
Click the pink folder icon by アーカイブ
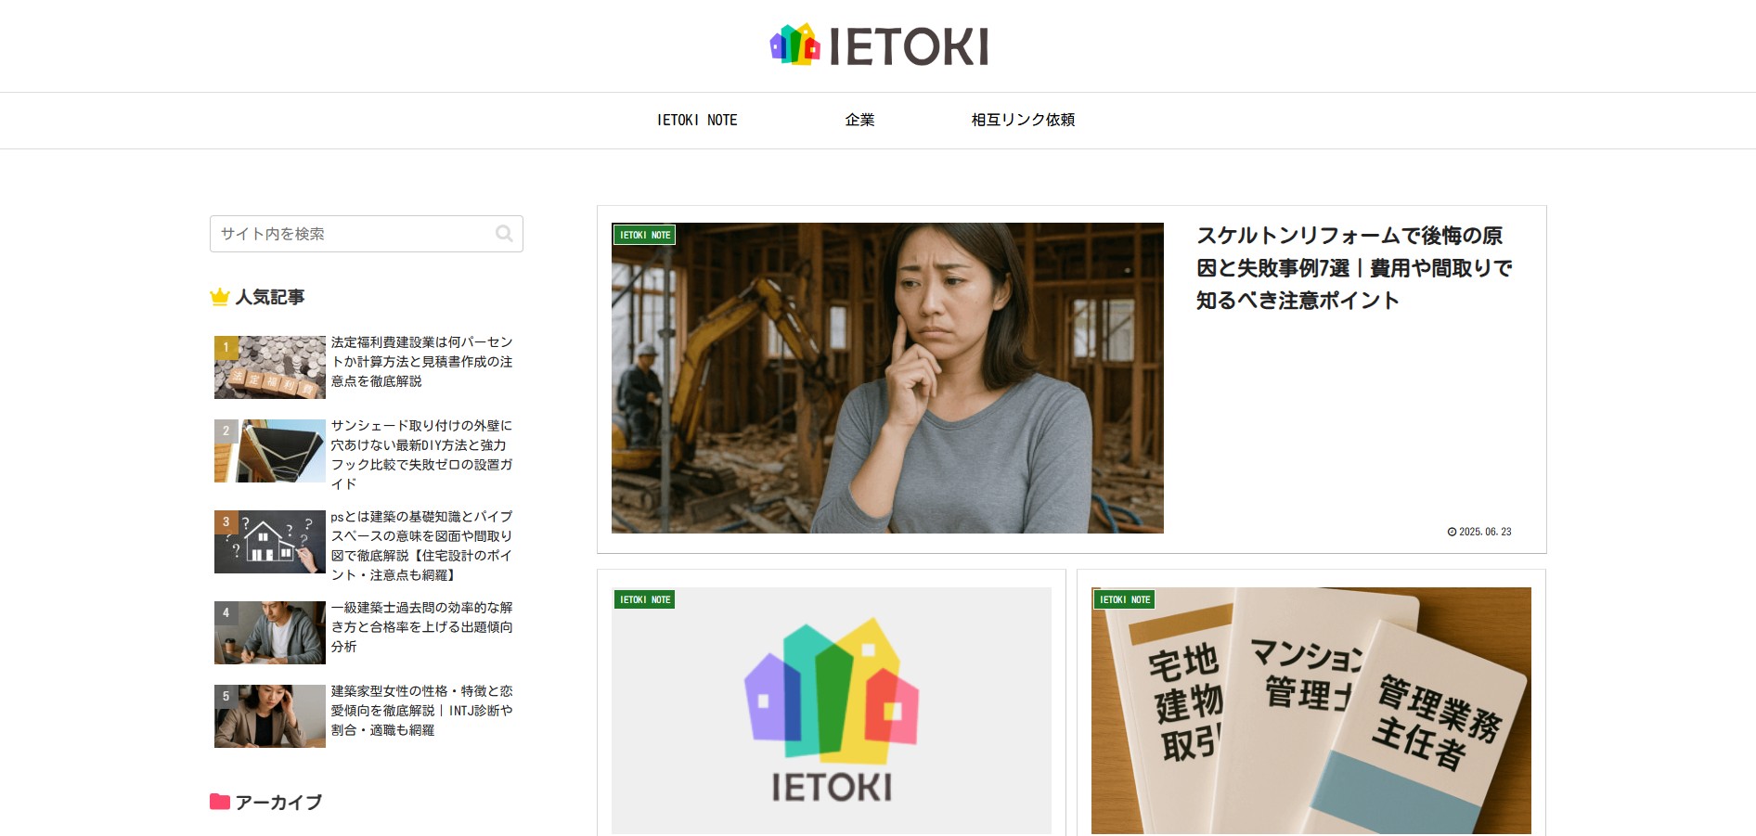click(220, 802)
